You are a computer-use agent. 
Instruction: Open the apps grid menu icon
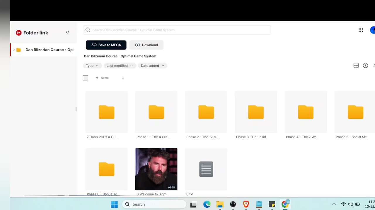coord(361,30)
